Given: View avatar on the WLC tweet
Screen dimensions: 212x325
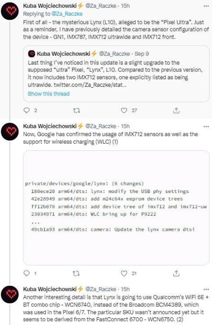Looking at the screenshot, I should point(10,132).
